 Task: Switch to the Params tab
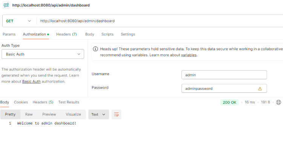pyautogui.click(x=9, y=34)
